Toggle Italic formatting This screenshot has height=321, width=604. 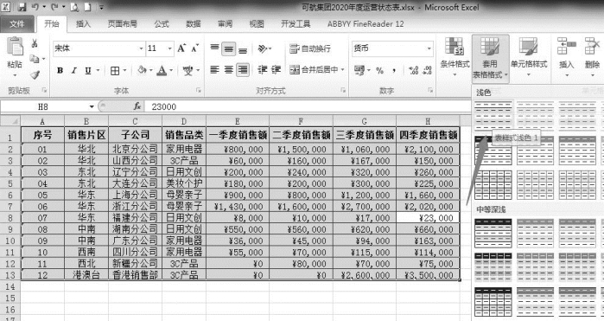click(x=74, y=70)
